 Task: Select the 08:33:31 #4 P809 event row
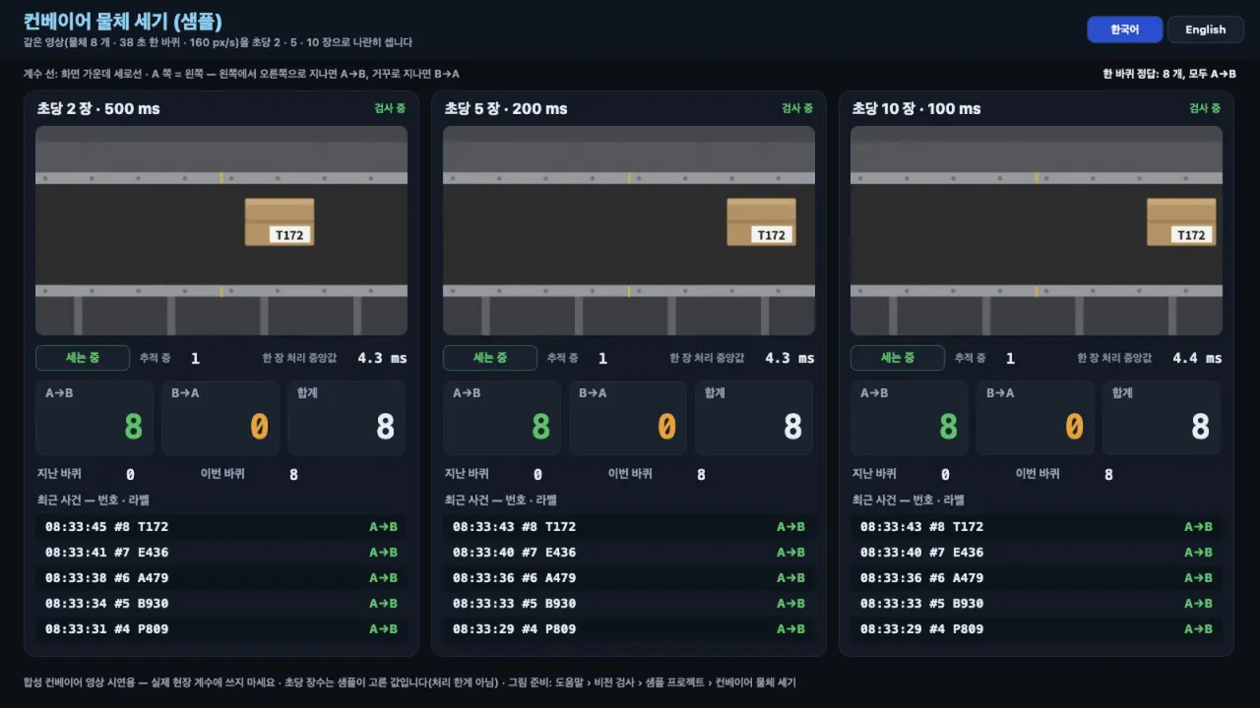pos(221,629)
